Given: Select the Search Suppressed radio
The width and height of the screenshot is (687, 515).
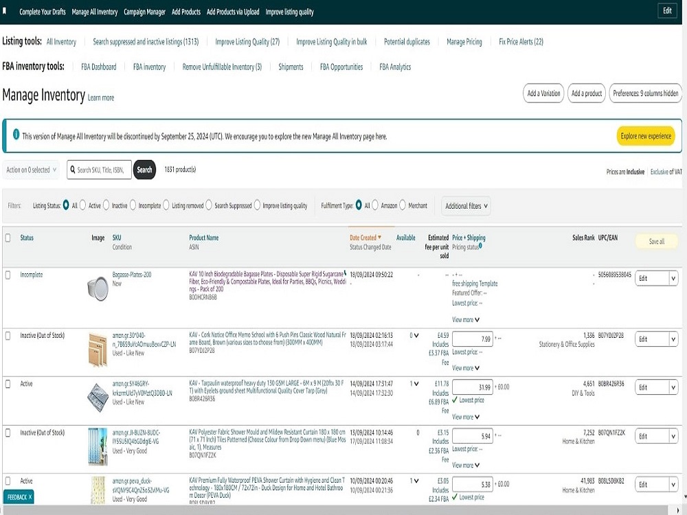Looking at the screenshot, I should tap(209, 205).
